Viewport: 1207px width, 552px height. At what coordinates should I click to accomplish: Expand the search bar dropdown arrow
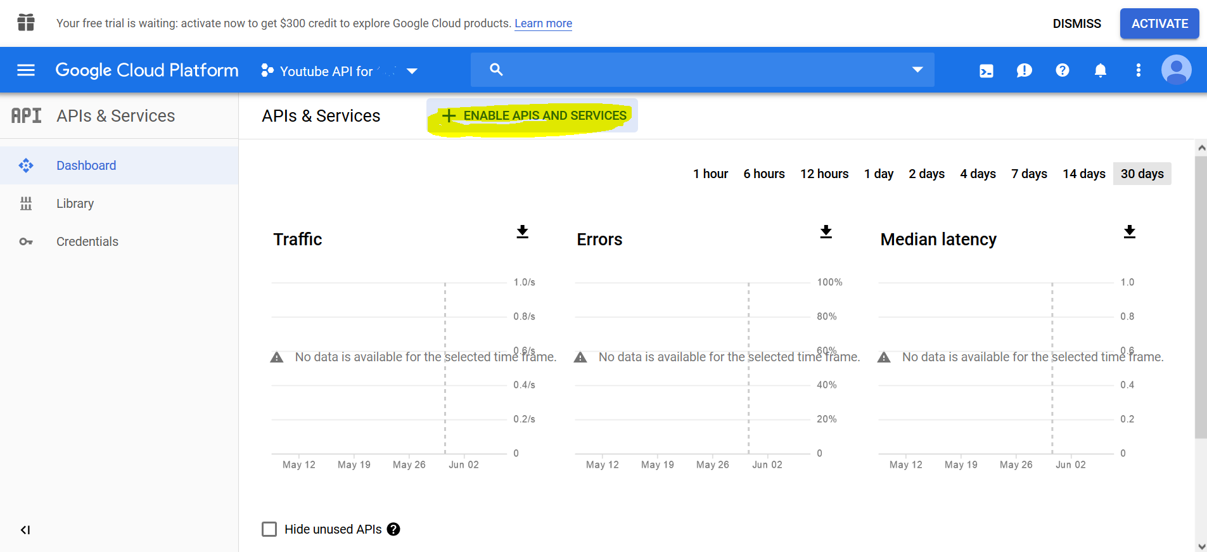[917, 70]
